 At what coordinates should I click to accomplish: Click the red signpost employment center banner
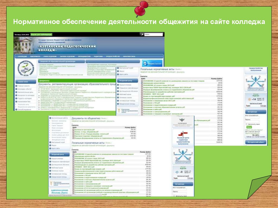183,138
